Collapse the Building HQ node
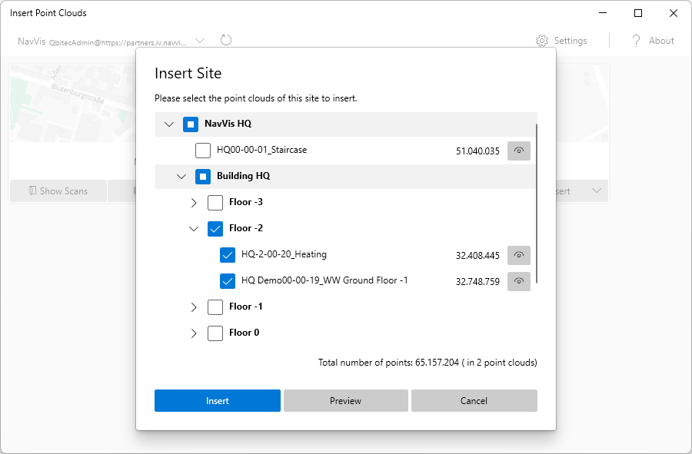 tap(181, 177)
